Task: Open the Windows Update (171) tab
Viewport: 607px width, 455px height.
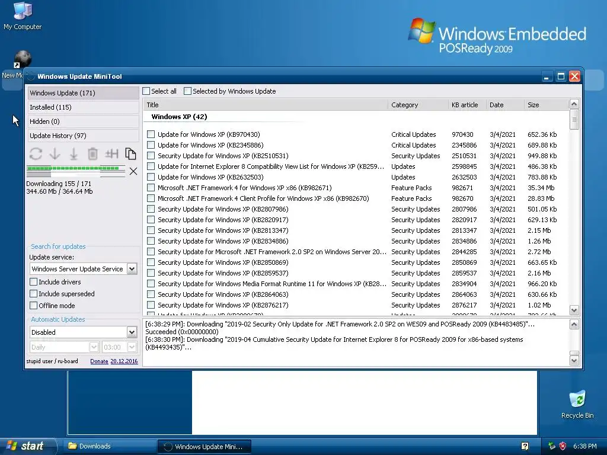Action: click(83, 93)
